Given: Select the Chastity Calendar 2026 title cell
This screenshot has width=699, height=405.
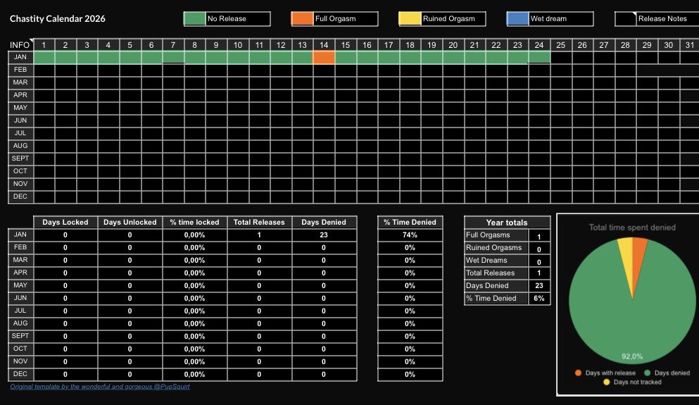Looking at the screenshot, I should [x=58, y=19].
